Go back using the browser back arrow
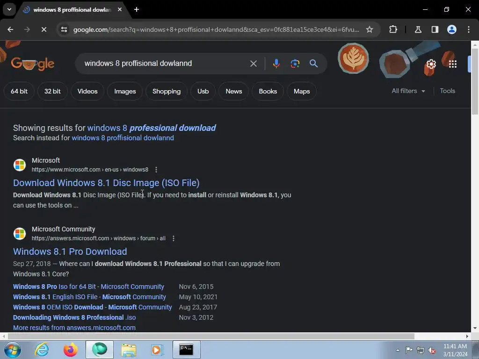The width and height of the screenshot is (479, 359). (x=10, y=29)
